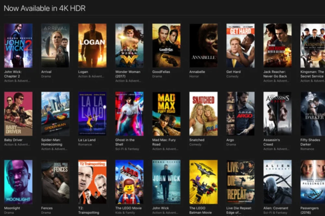Viewport: 325px width, 216px height.
Task: Click the "John Wick: Chapter 2" title text
Action: point(13,74)
